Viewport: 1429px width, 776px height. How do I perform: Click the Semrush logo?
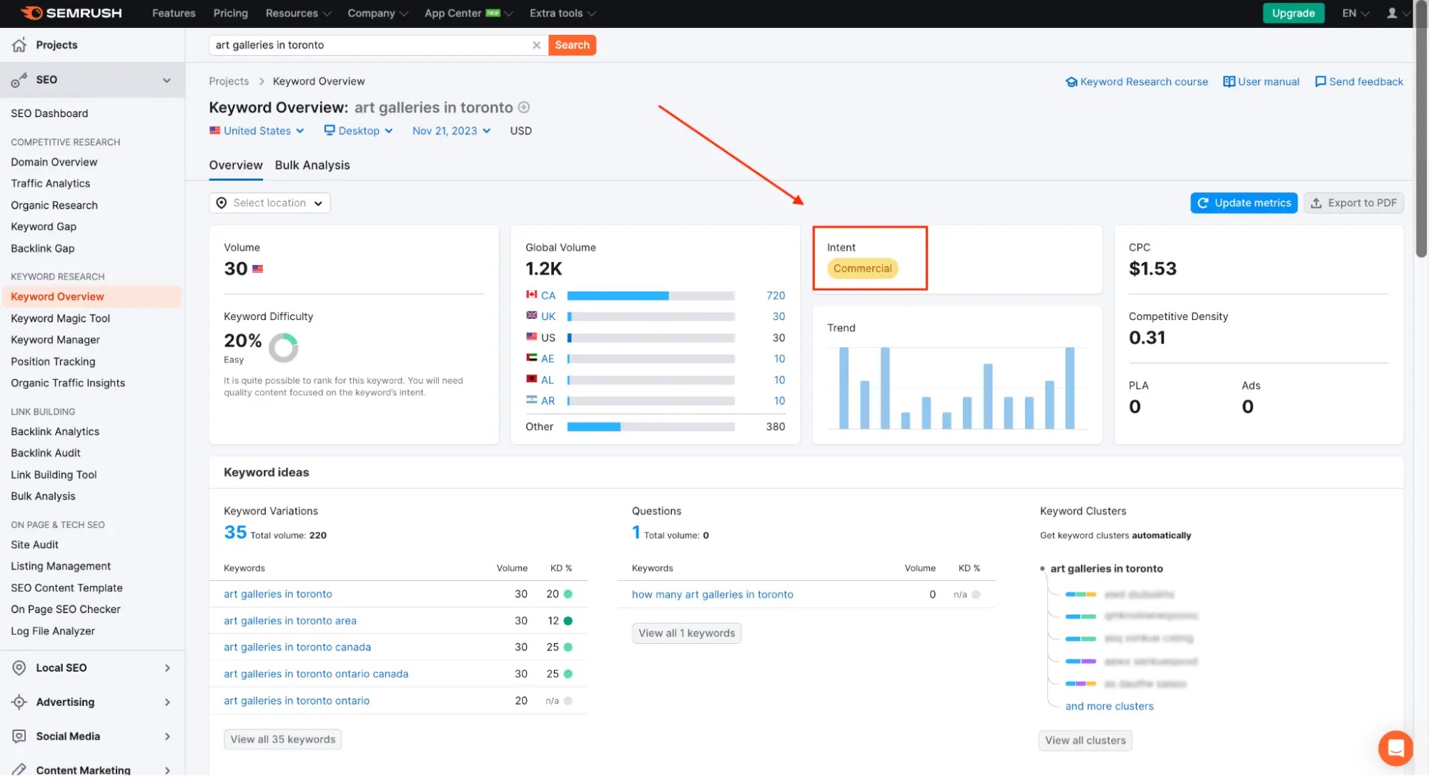(71, 13)
